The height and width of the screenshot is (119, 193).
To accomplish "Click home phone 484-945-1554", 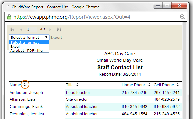I will click(135, 114).
